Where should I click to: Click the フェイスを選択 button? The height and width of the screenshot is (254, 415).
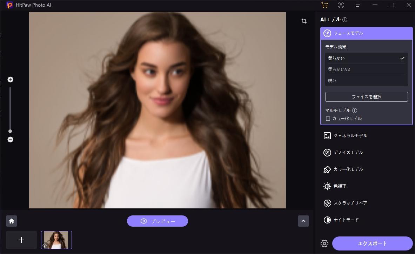[366, 96]
